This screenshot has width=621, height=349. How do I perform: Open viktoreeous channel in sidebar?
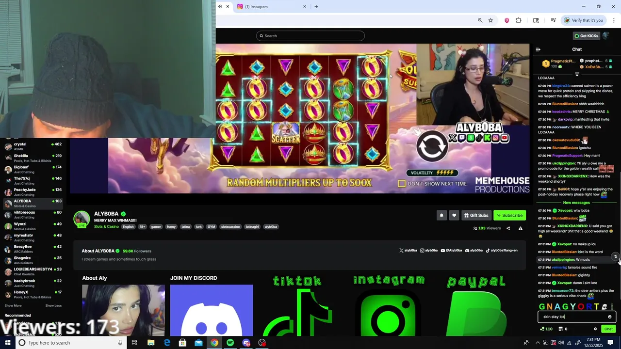[x=33, y=215]
